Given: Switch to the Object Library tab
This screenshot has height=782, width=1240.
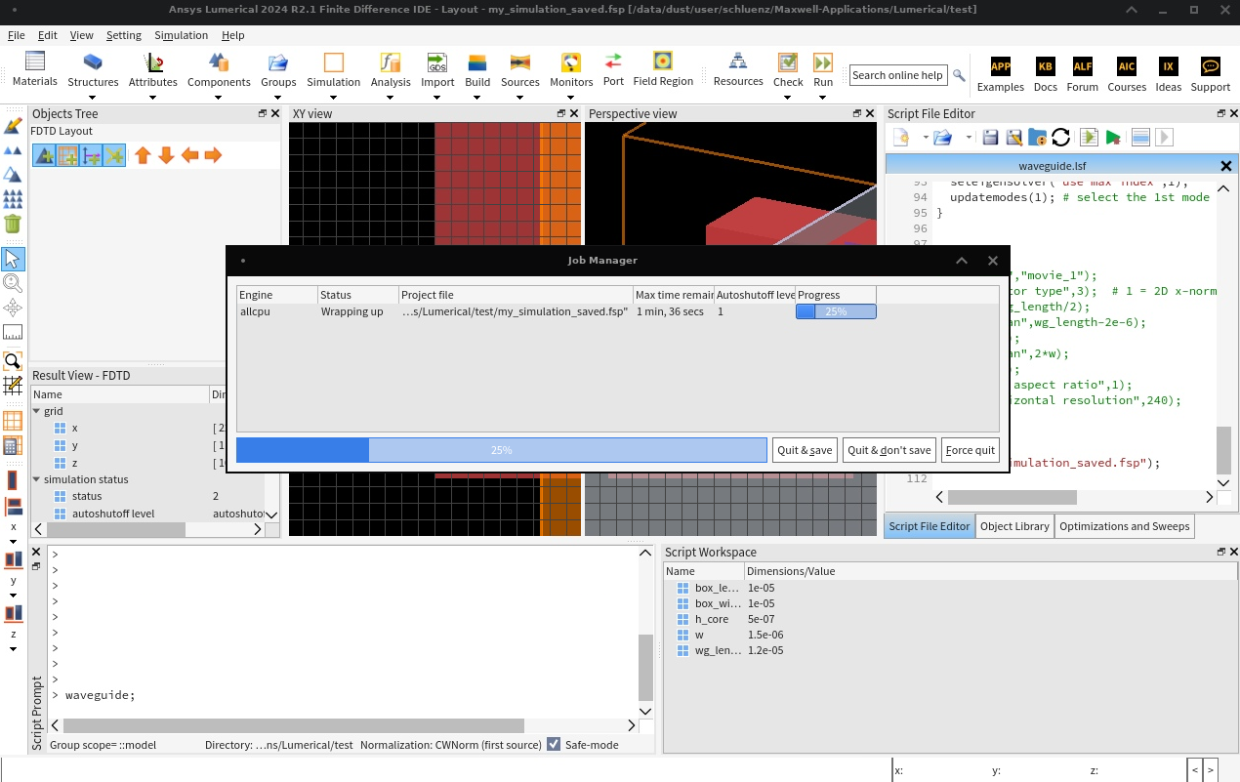Looking at the screenshot, I should (x=1014, y=526).
